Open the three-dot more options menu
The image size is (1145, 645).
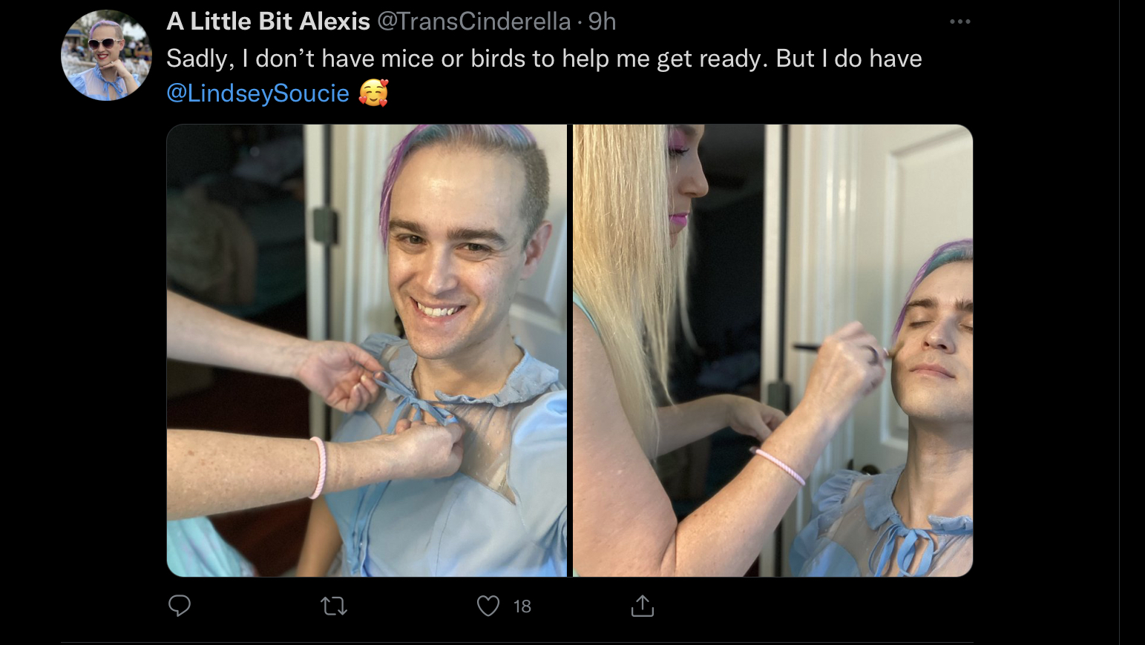[959, 21]
